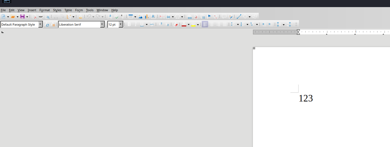Toggle Formatting Marks pilcrow icon
Viewport: 390px width, 147px height.
[122, 17]
